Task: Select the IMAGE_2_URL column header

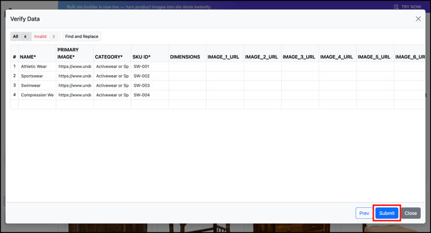Action: pyautogui.click(x=262, y=53)
